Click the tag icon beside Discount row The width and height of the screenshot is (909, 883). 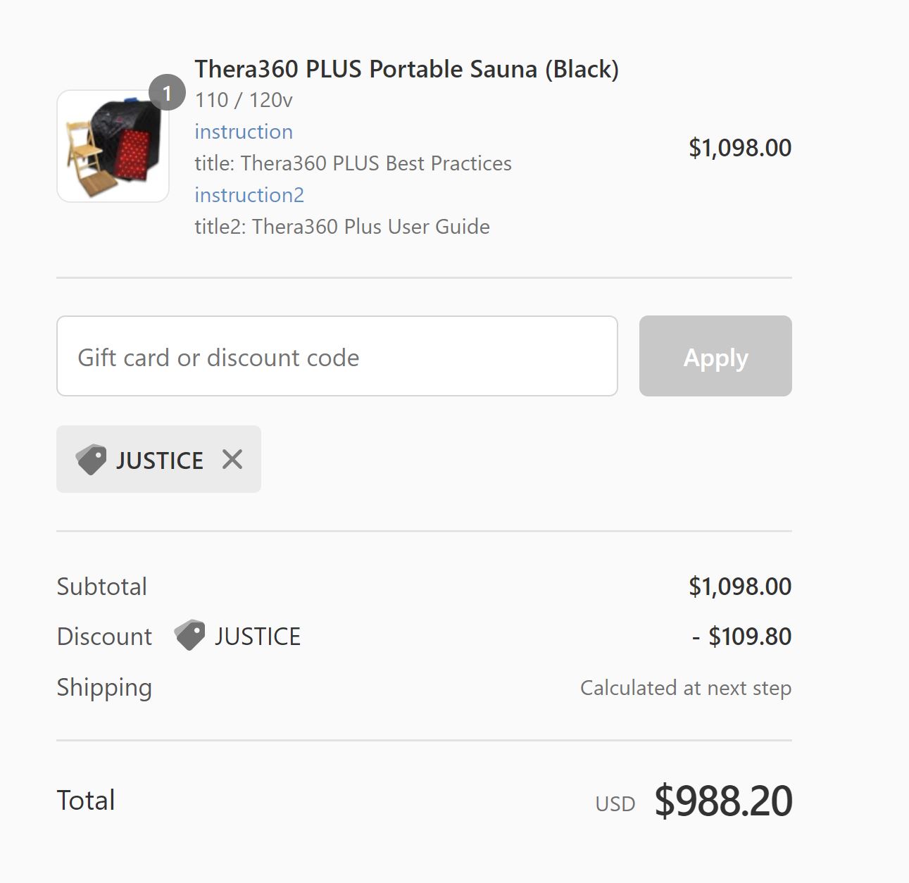[189, 635]
